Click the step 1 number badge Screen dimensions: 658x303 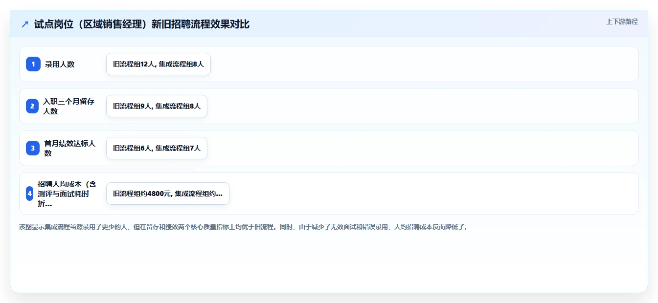click(33, 64)
